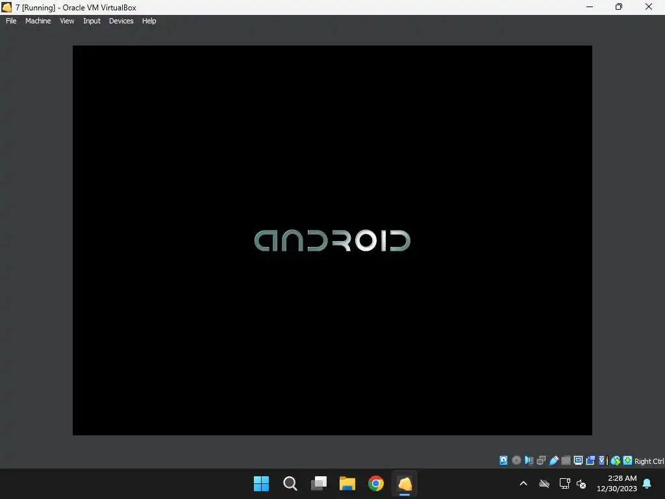Close the VirtualBox VM window
The image size is (665, 499).
[x=649, y=6]
